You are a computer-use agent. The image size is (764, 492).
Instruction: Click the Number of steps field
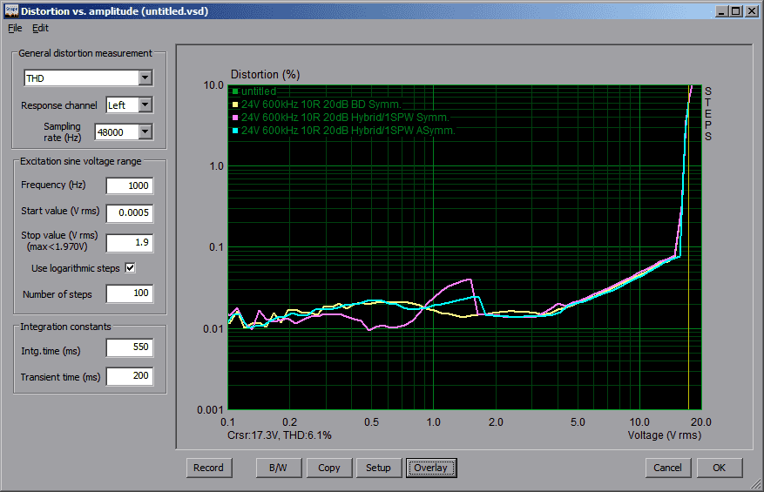[129, 294]
